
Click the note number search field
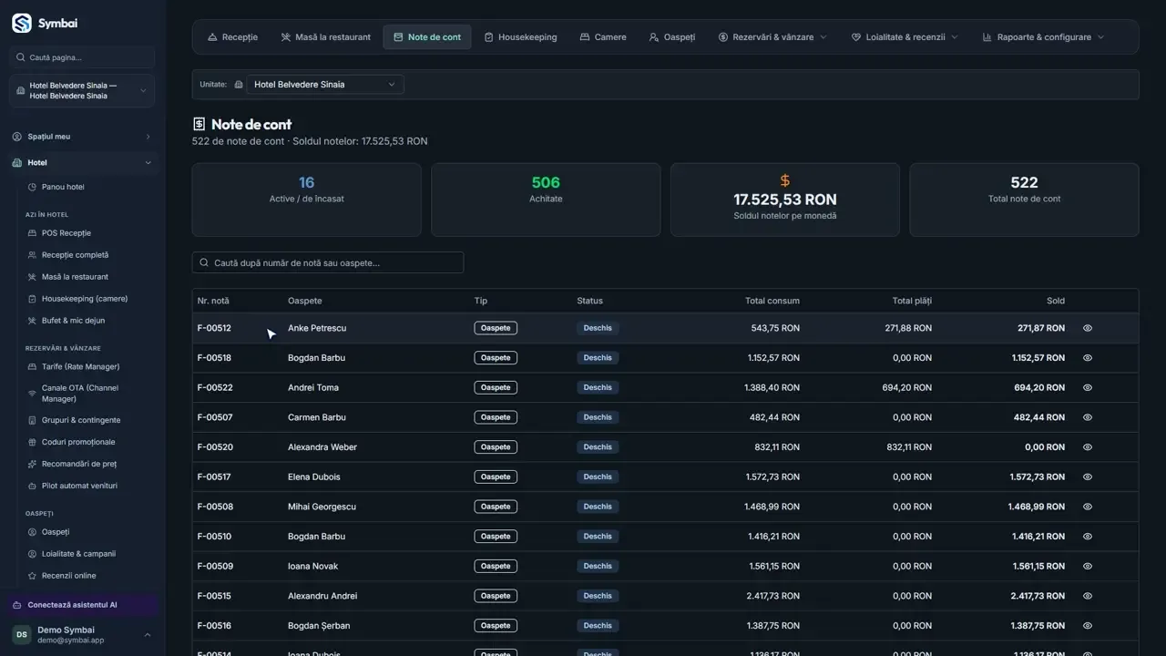click(x=328, y=263)
